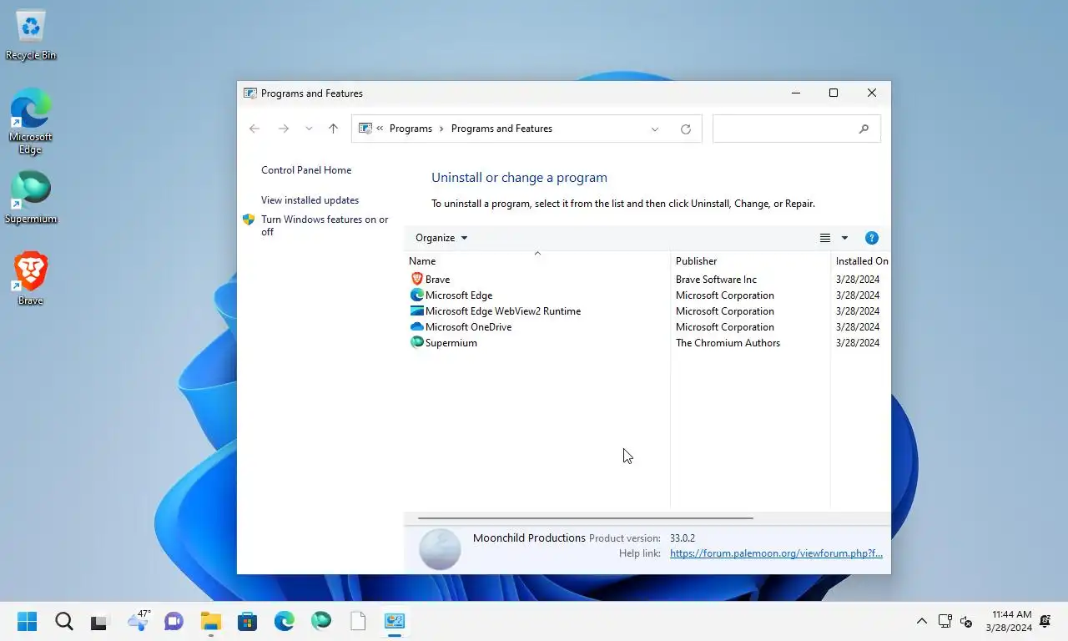Refresh the Programs and Features list
Viewport: 1068px width, 641px height.
(686, 129)
